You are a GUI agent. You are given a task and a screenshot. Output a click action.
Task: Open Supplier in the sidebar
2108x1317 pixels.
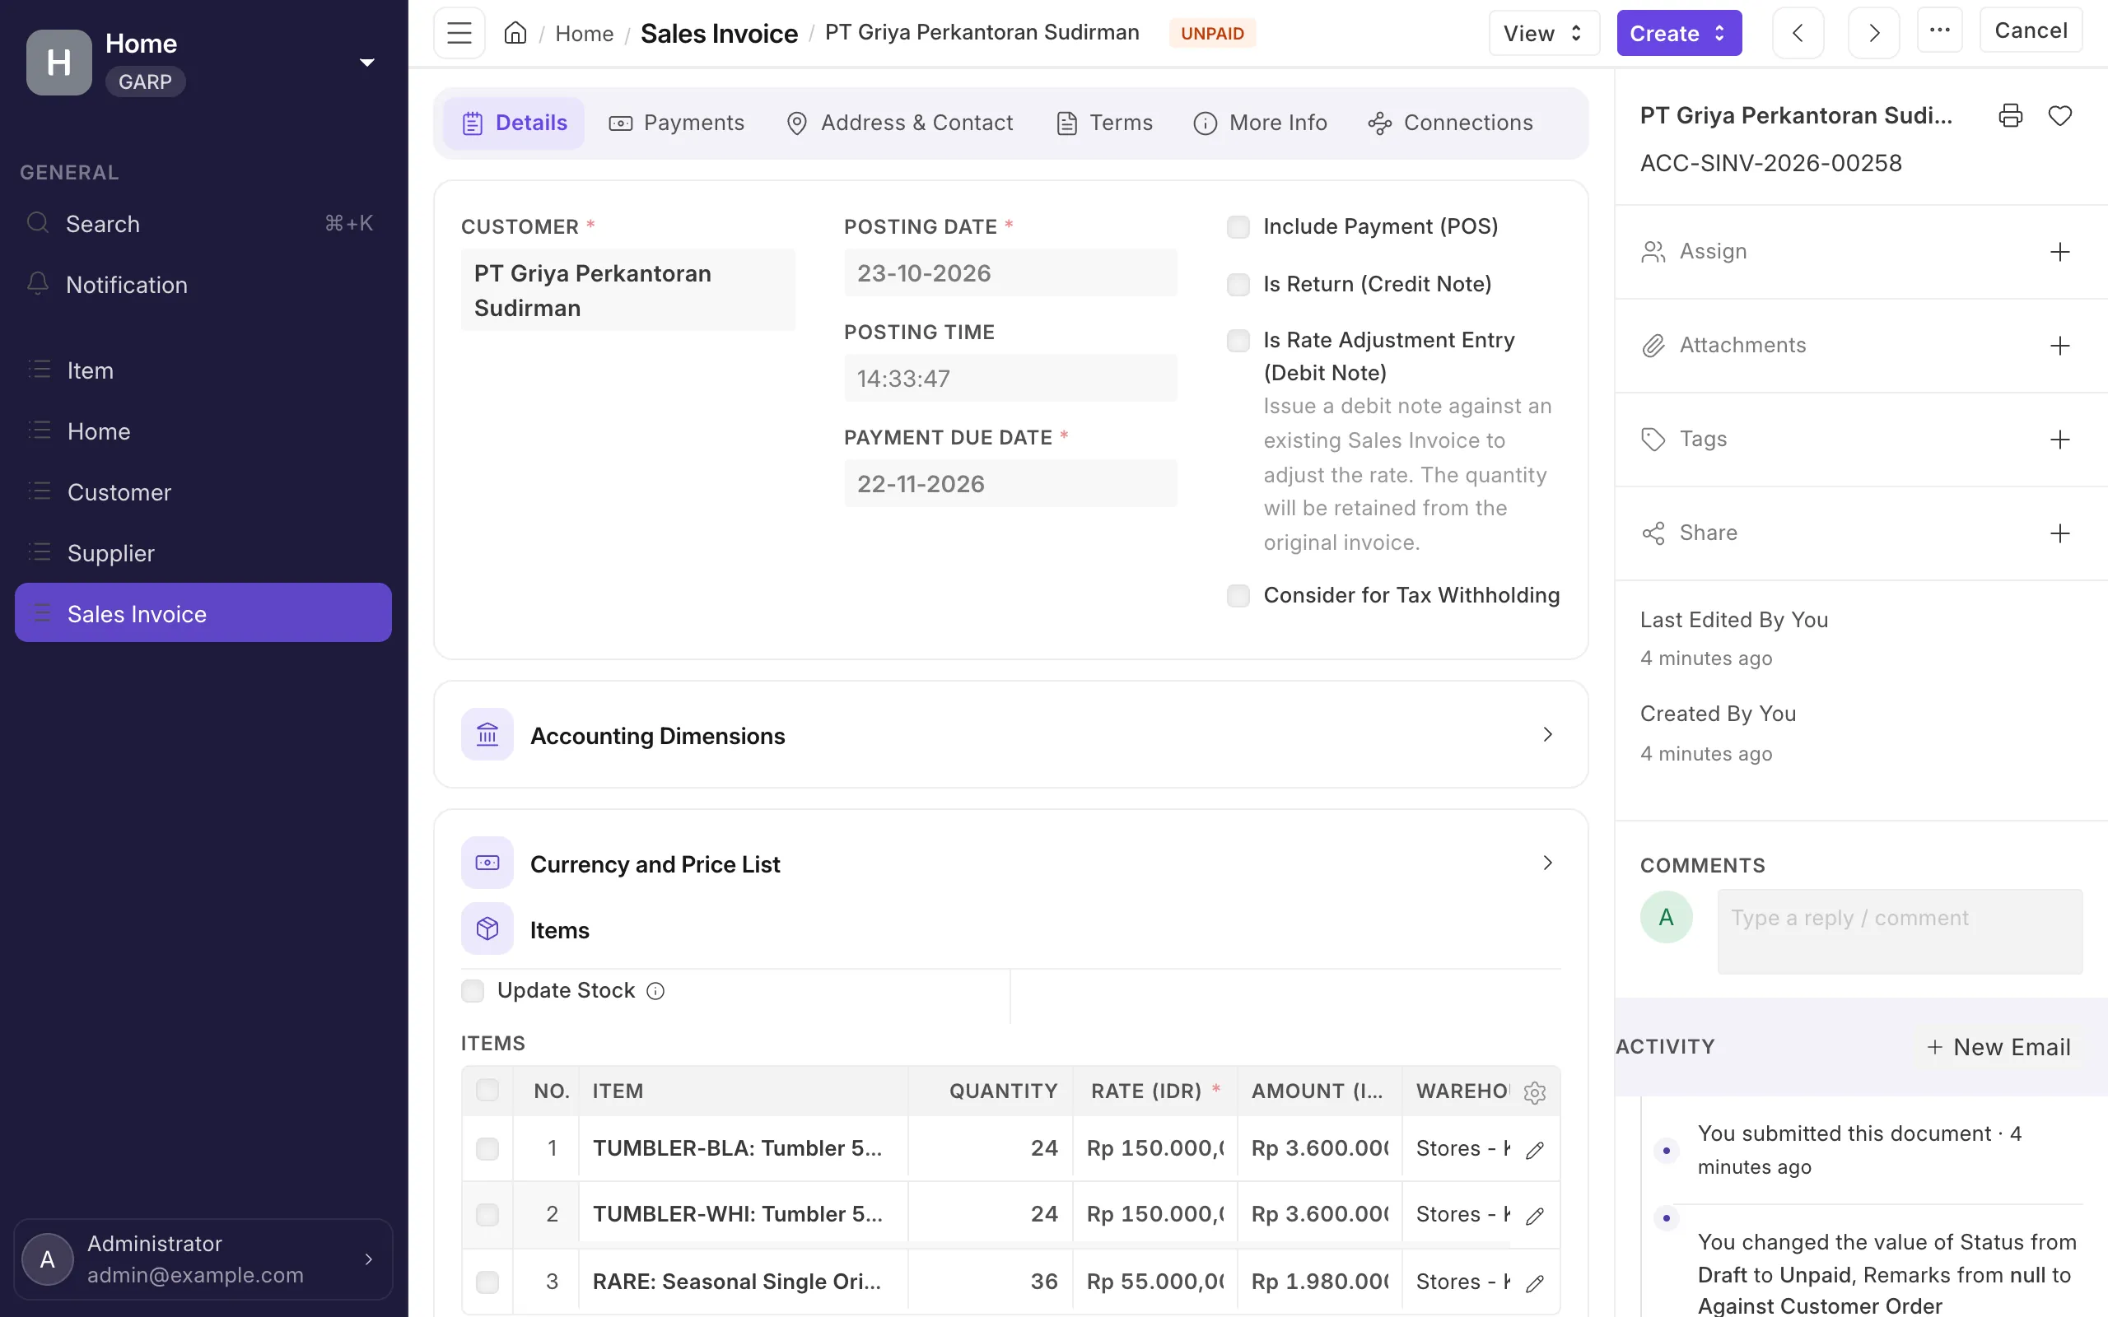[203, 553]
